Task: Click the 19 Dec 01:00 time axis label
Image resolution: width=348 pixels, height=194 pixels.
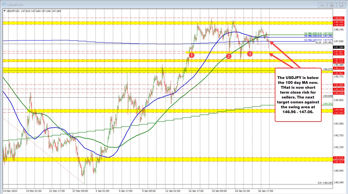Action: 33,191
